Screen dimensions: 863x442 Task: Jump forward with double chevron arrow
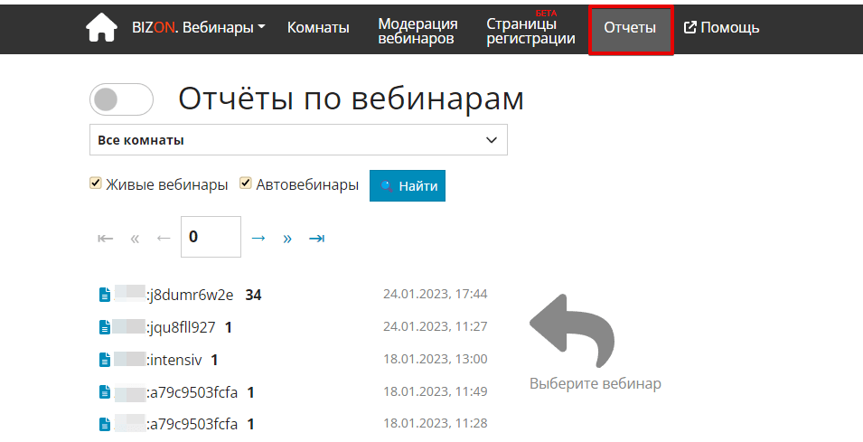click(287, 239)
